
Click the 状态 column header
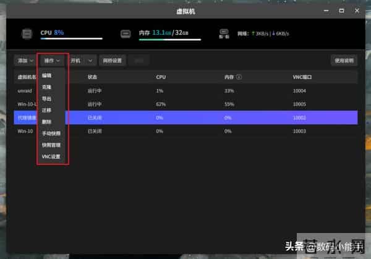(93, 77)
